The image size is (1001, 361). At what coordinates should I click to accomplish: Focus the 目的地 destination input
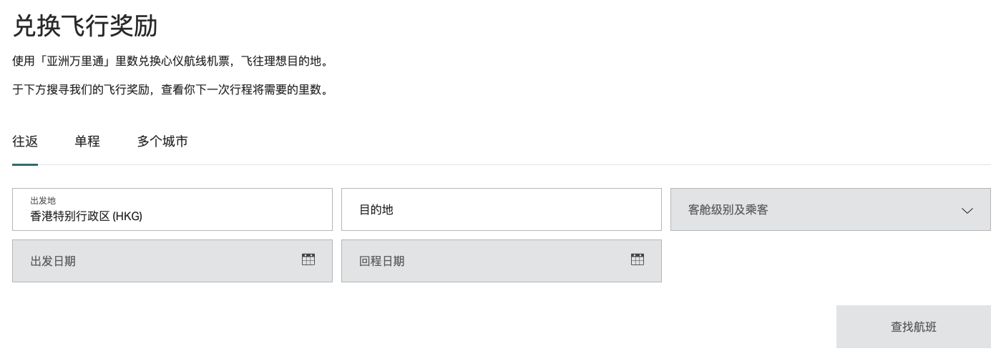(502, 209)
